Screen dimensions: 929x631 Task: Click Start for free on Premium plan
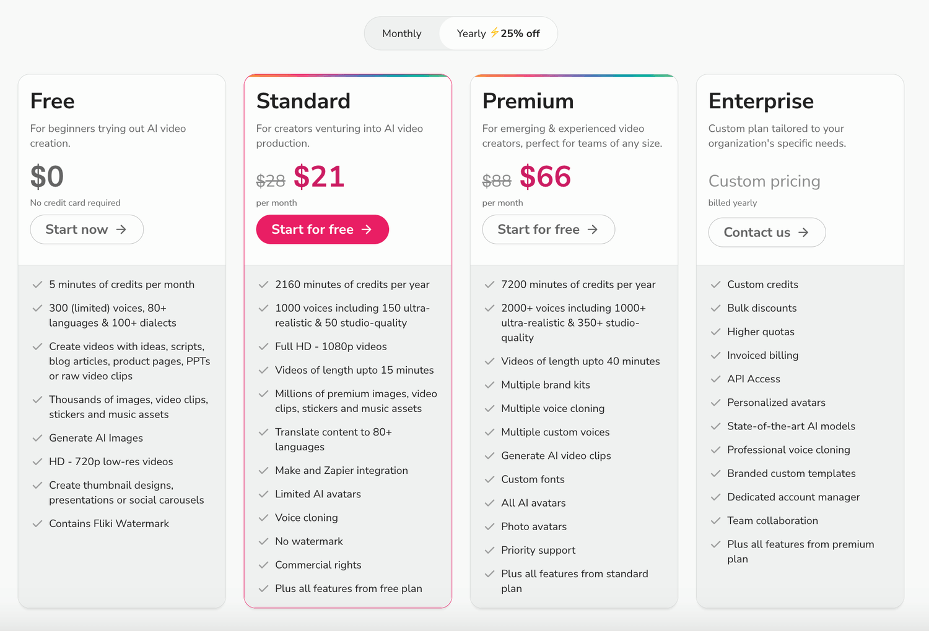pos(548,230)
